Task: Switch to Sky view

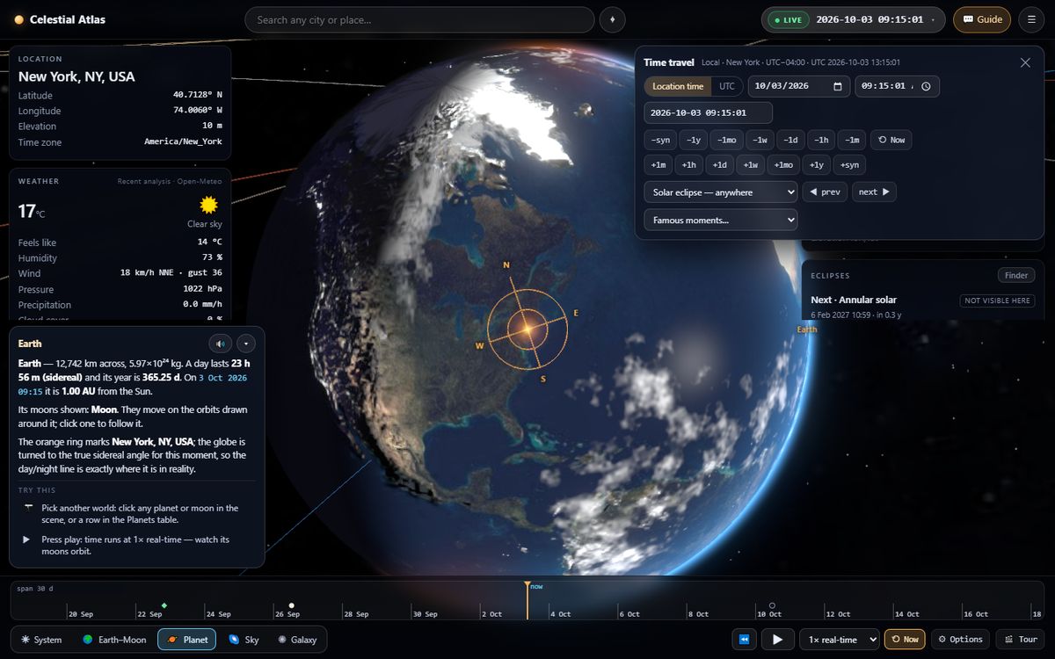Action: tap(244, 640)
